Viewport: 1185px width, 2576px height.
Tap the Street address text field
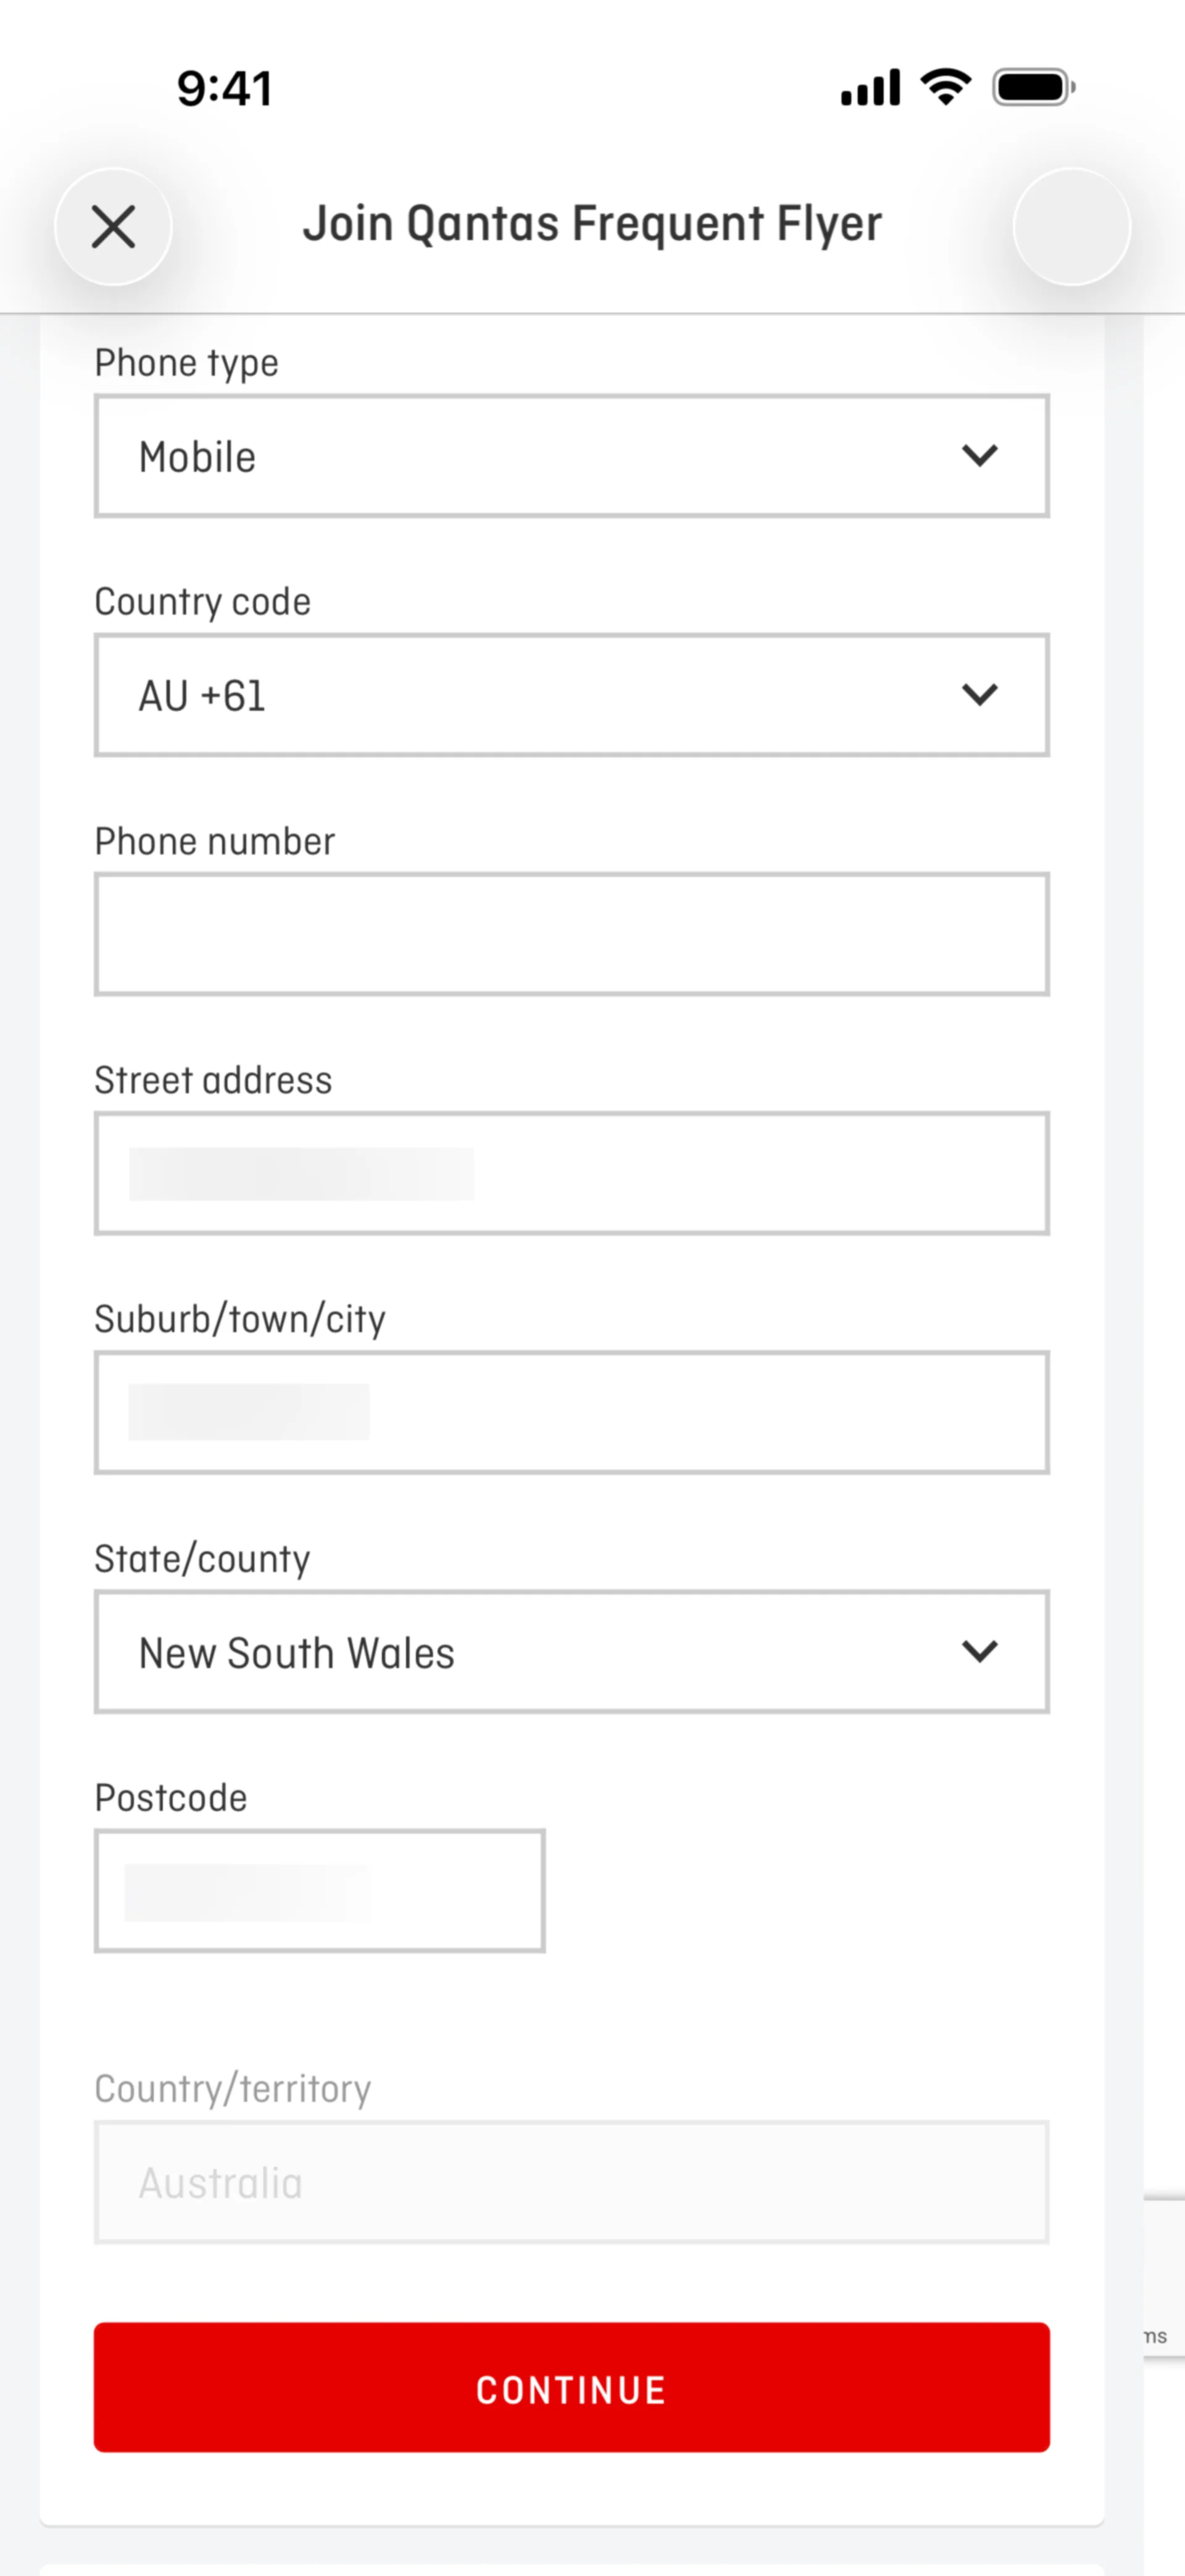tap(572, 1173)
